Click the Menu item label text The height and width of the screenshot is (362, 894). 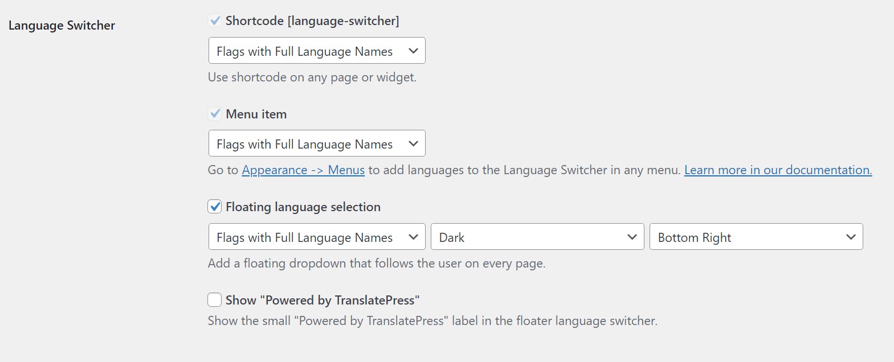[x=256, y=114]
